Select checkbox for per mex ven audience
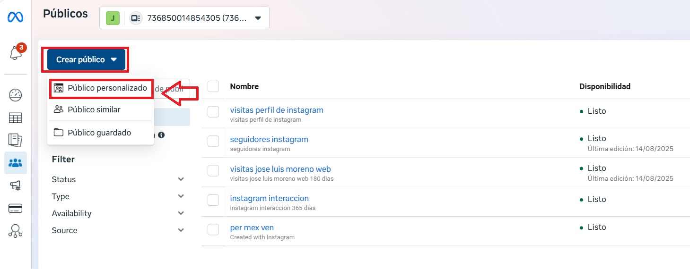The image size is (690, 269). [x=213, y=229]
